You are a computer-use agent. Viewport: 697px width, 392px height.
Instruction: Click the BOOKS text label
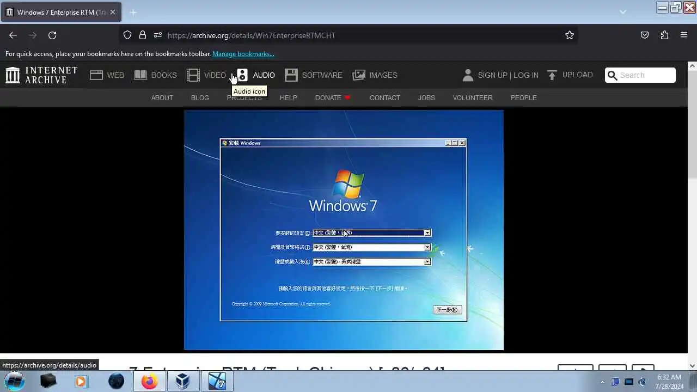point(164,75)
